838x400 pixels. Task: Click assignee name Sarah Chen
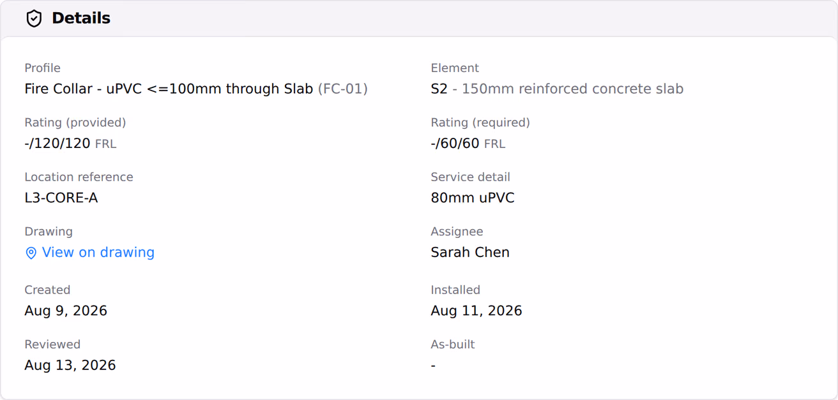(x=470, y=252)
